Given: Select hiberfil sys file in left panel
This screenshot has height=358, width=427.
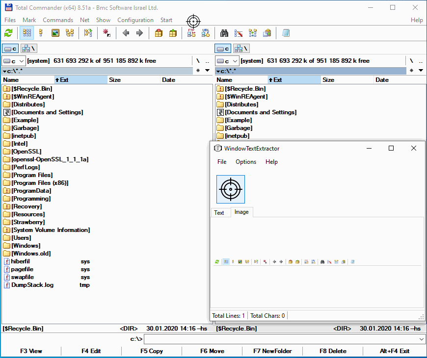Looking at the screenshot, I should click(46, 261).
